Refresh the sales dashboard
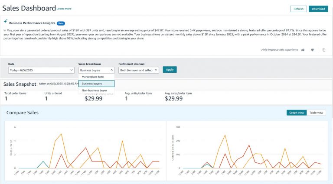The width and height of the screenshot is (333, 184). 298,9
